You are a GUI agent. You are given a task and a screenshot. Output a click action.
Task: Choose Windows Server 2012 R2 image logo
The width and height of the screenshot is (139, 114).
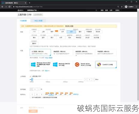click(33, 64)
